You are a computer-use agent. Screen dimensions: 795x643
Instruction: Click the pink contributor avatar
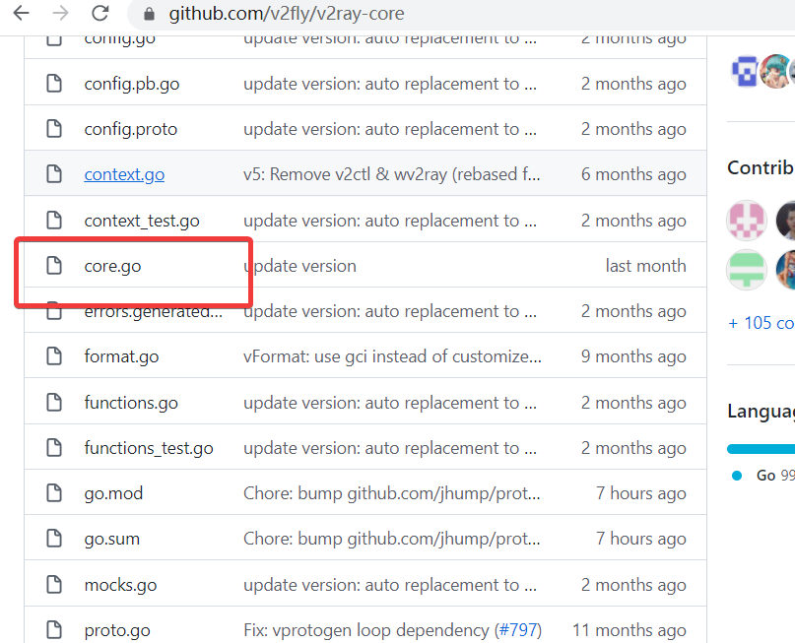pos(746,221)
